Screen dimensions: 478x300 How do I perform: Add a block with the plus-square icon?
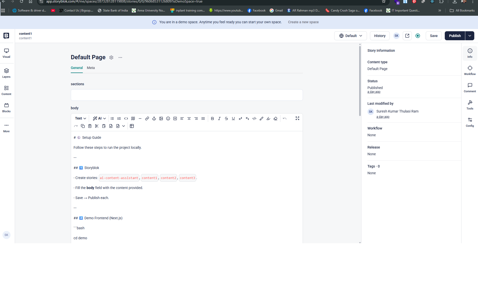pos(175,118)
